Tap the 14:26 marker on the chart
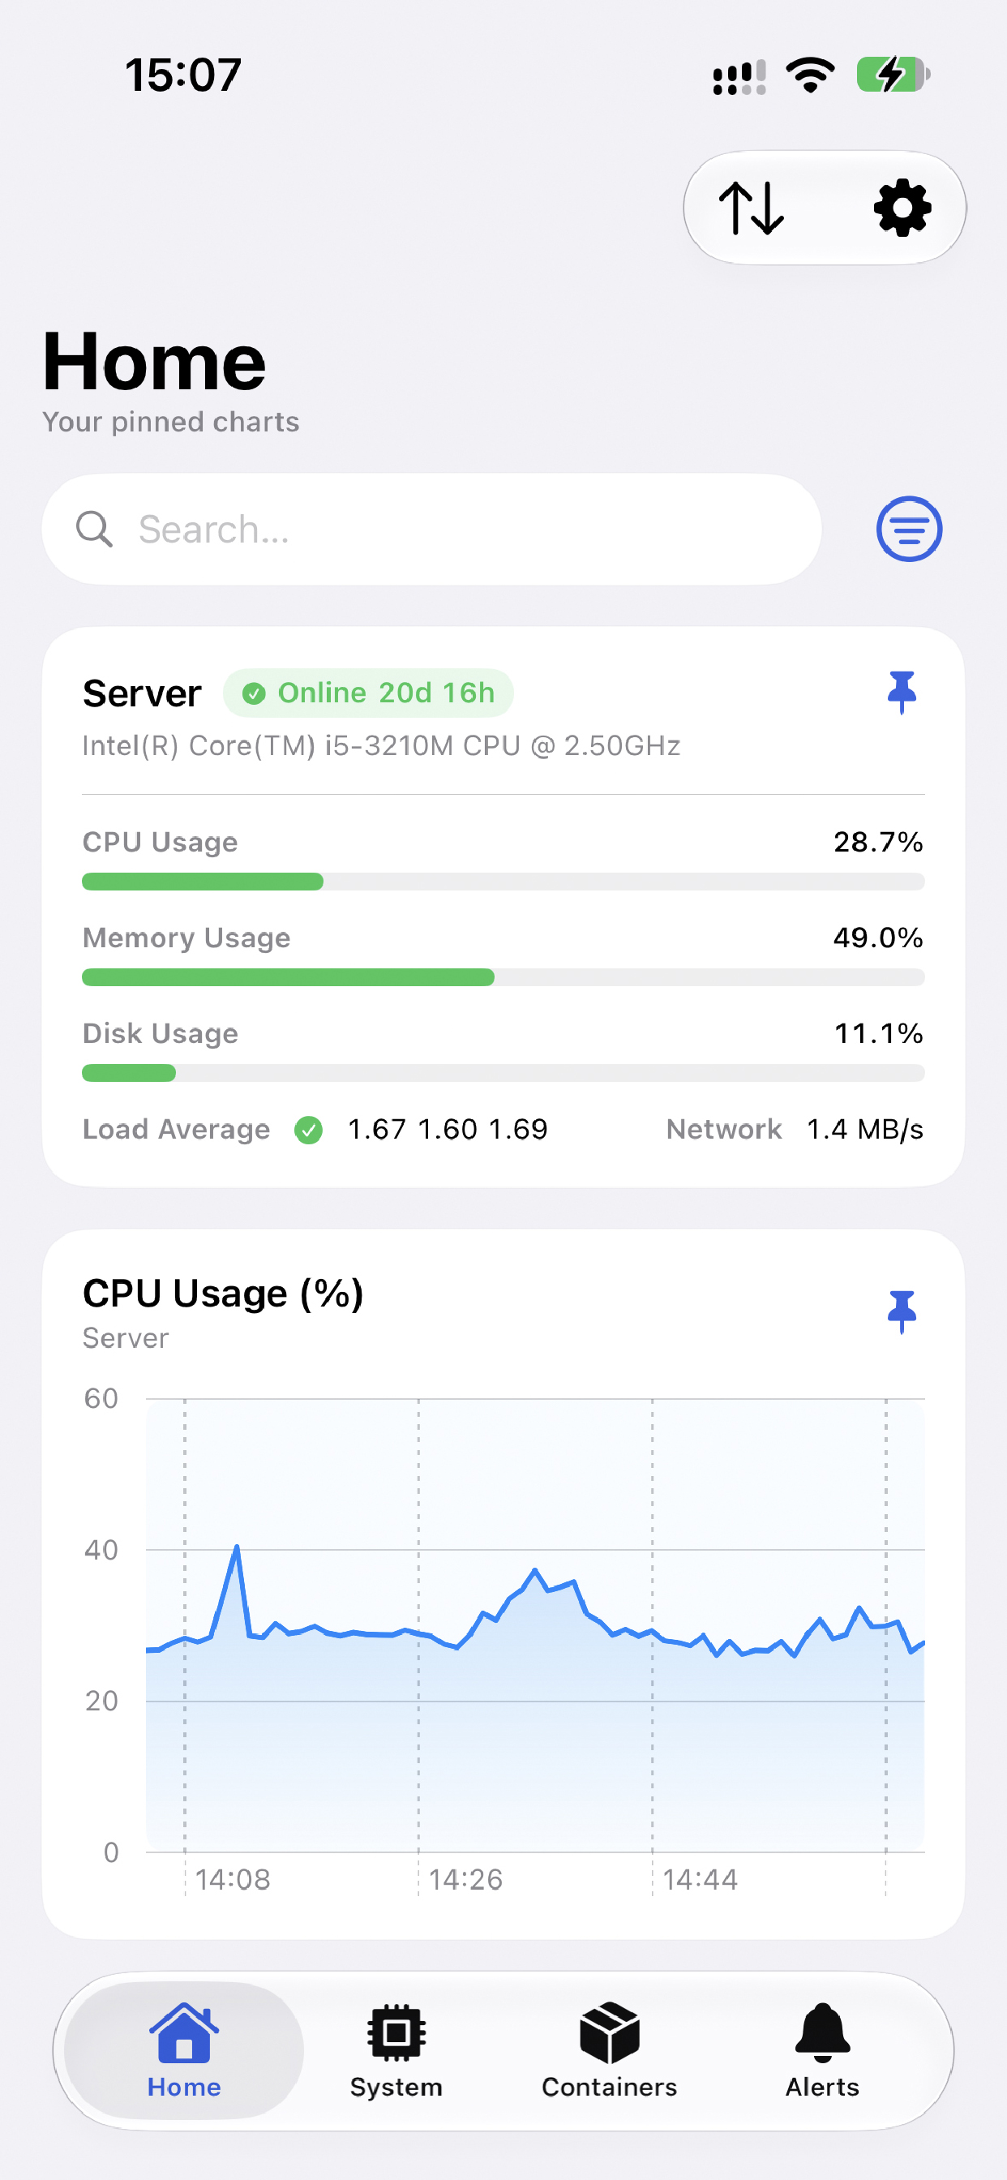 [x=465, y=1880]
